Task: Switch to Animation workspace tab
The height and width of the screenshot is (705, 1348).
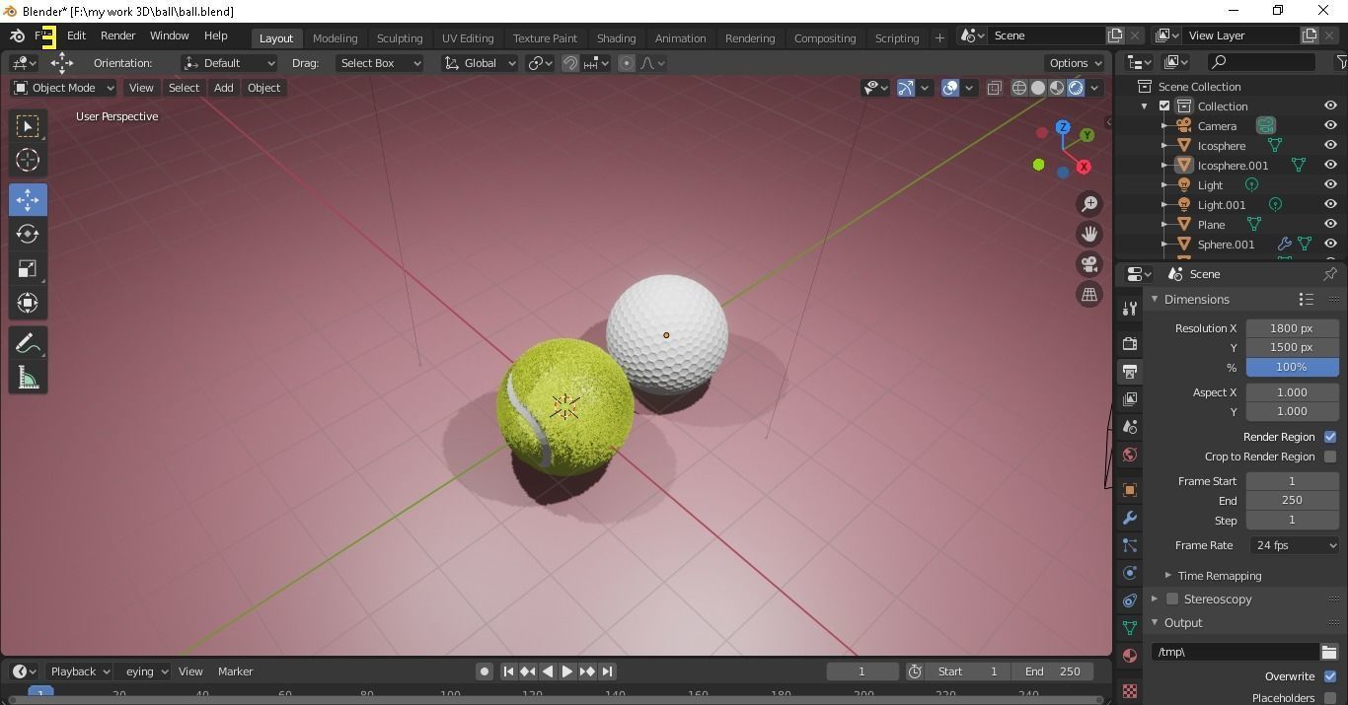Action: (680, 38)
